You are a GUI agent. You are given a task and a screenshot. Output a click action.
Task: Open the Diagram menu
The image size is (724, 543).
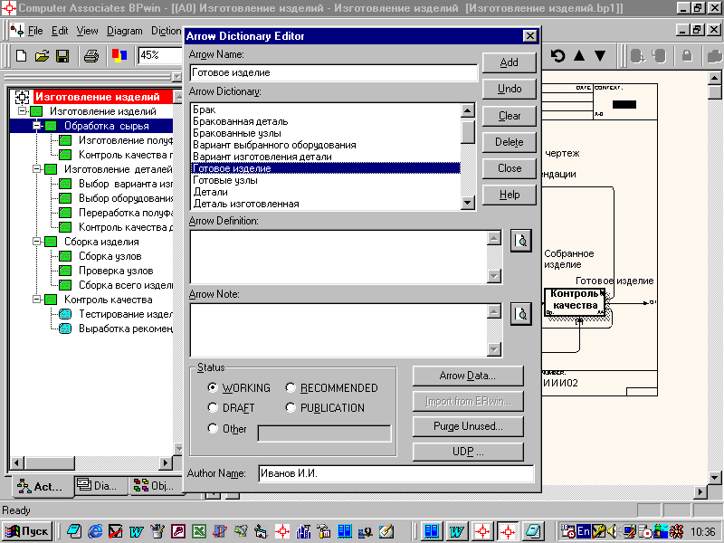(125, 31)
